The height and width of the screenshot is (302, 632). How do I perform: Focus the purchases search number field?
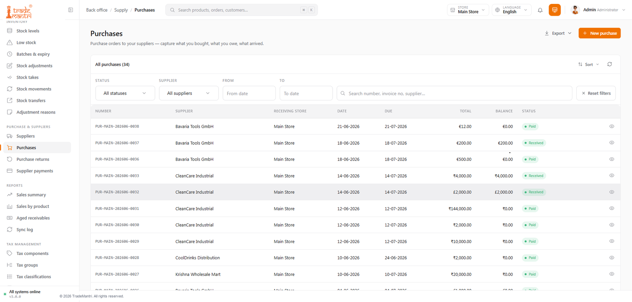click(454, 93)
